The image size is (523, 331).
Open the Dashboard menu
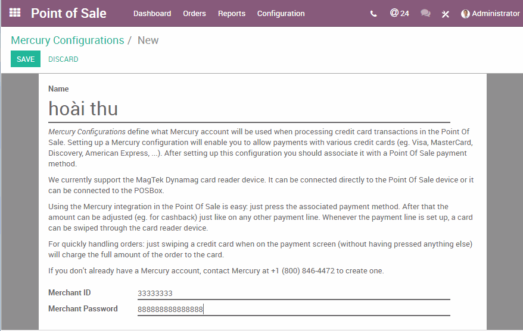[152, 14]
